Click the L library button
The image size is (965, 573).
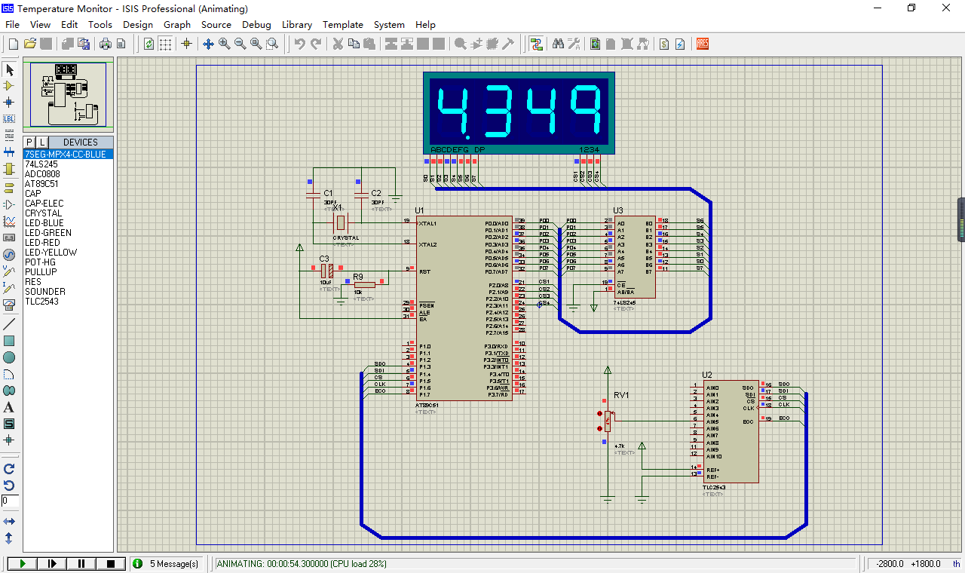42,142
